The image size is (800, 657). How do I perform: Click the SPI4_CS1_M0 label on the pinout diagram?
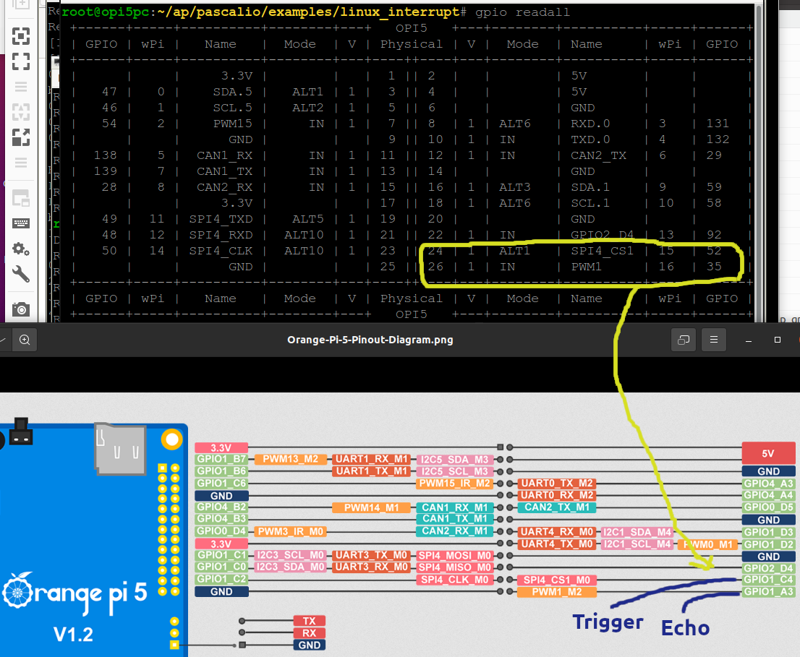pyautogui.click(x=557, y=580)
